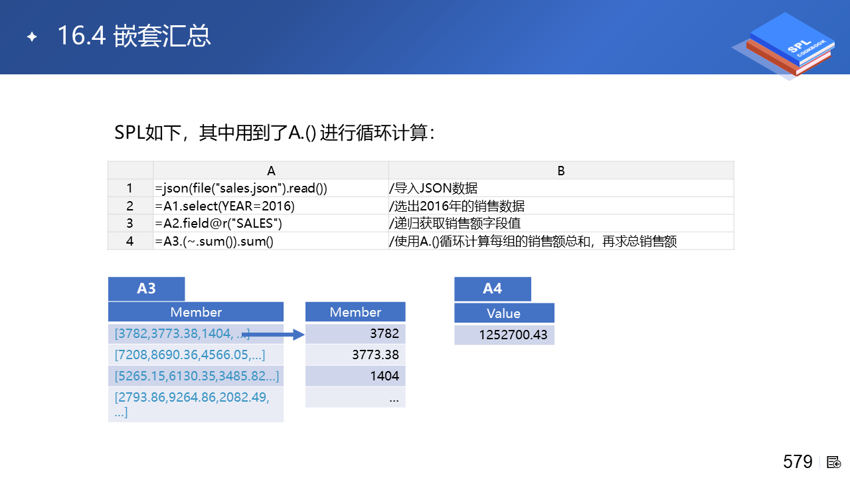
Task: Click the return-to-contents icon beside page number
Action: 834,462
